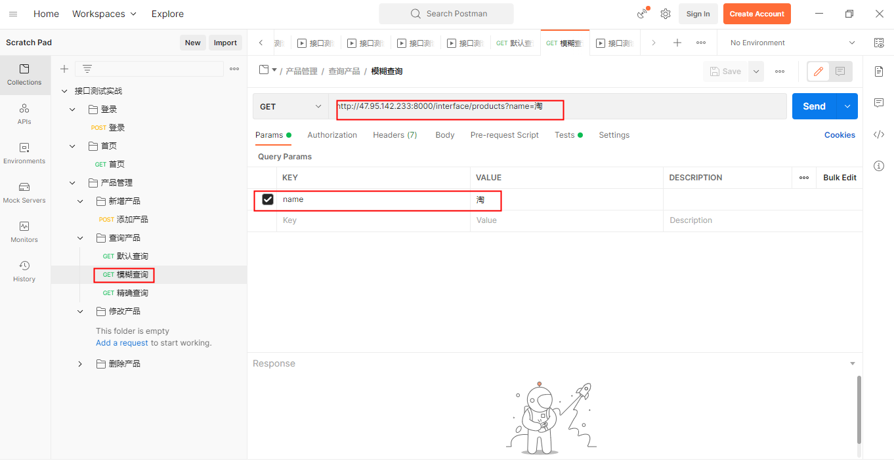The image size is (894, 461).
Task: Open the GET method dropdown
Action: click(x=290, y=106)
